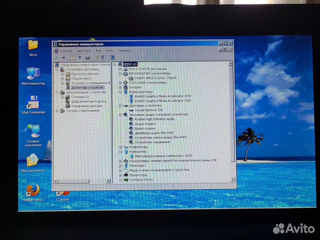Select Журналы и оповещения tree item
This screenshot has width=320, height=240.
pyautogui.click(x=91, y=83)
